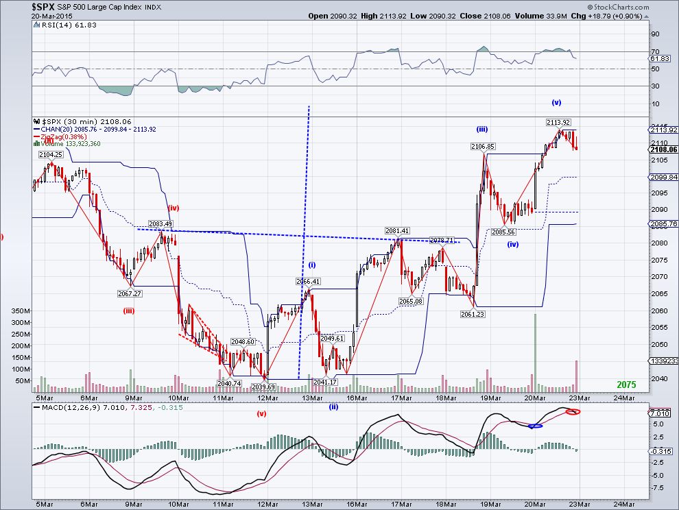Click the 20-Mar-2015 chart date
The width and height of the screenshot is (679, 510).
tap(51, 16)
